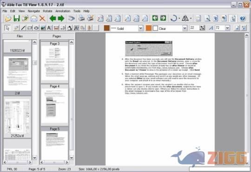This screenshot has height=172, width=251.
Task: Go to previous file with green left arrow
Action: (53, 18)
